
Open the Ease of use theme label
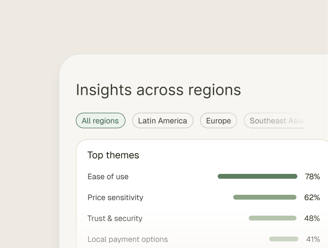(108, 177)
